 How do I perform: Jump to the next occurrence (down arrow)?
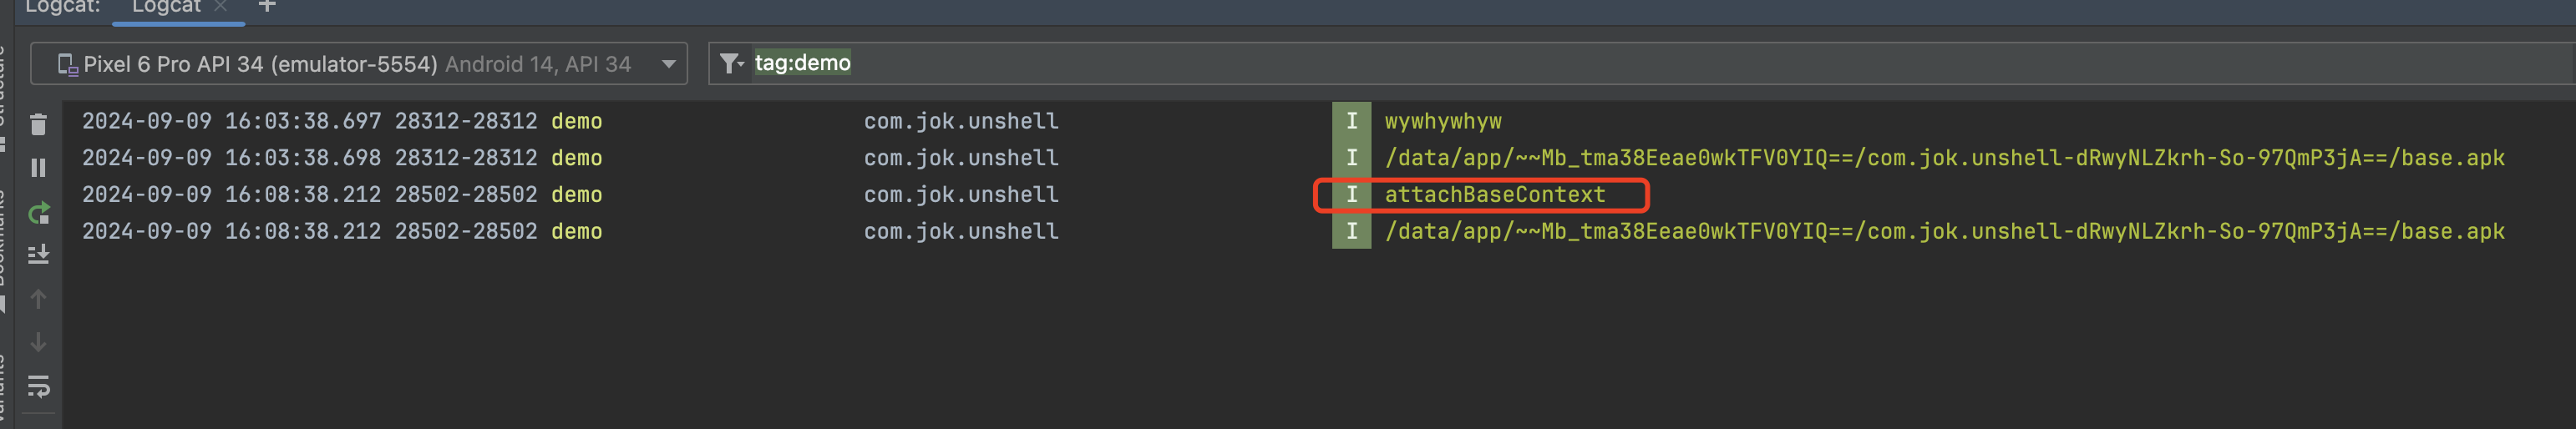[x=38, y=342]
